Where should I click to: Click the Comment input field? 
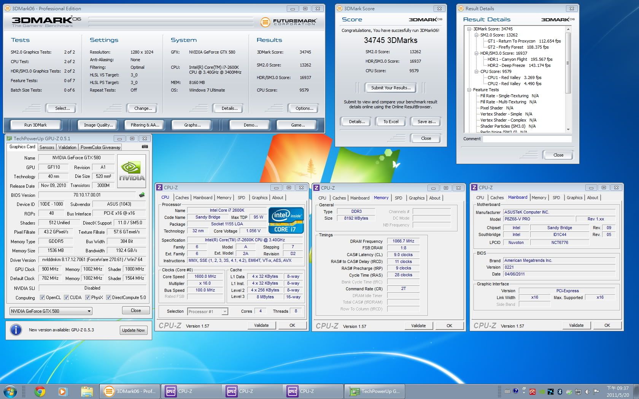point(527,139)
